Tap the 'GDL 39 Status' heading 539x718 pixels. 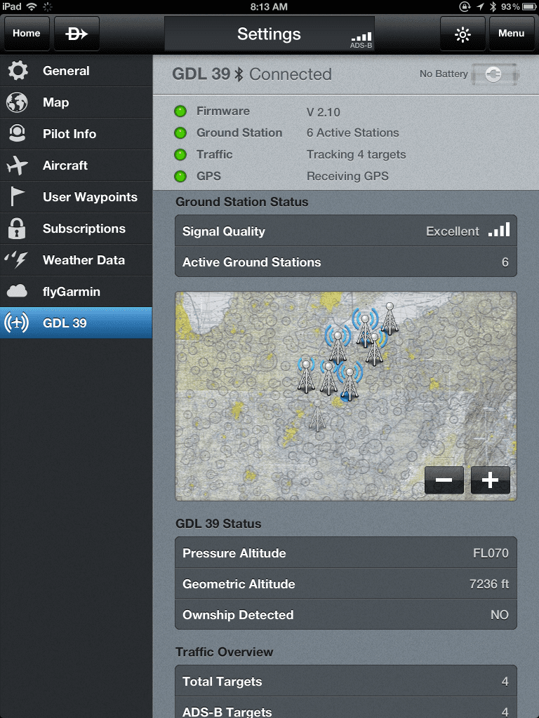click(219, 524)
